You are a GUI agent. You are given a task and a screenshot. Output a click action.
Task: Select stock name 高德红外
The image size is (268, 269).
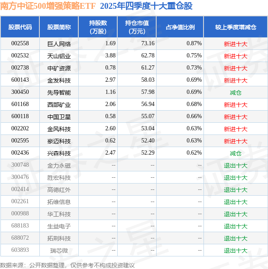pos(59,190)
